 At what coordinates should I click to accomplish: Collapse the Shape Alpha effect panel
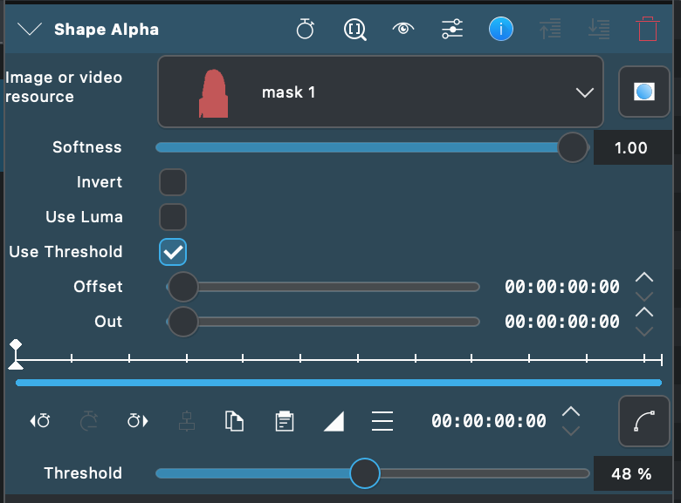coord(30,30)
